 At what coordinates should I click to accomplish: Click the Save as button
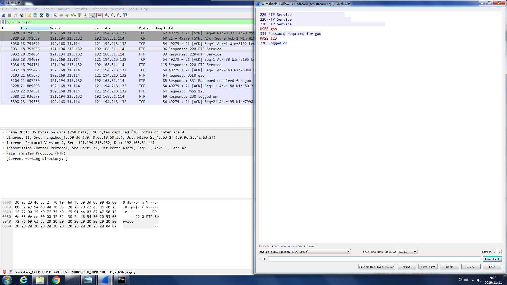[x=428, y=267]
